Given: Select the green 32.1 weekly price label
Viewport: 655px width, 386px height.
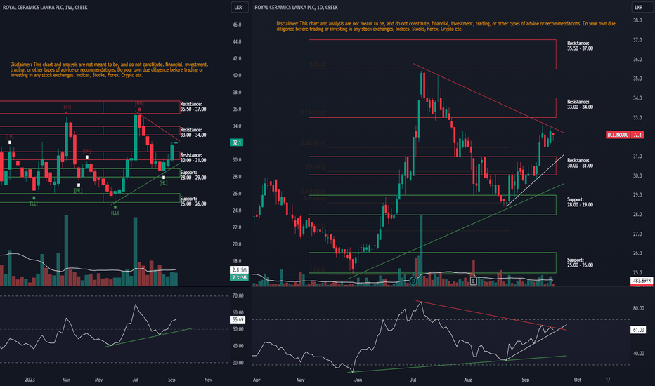Looking at the screenshot, I should pos(237,142).
